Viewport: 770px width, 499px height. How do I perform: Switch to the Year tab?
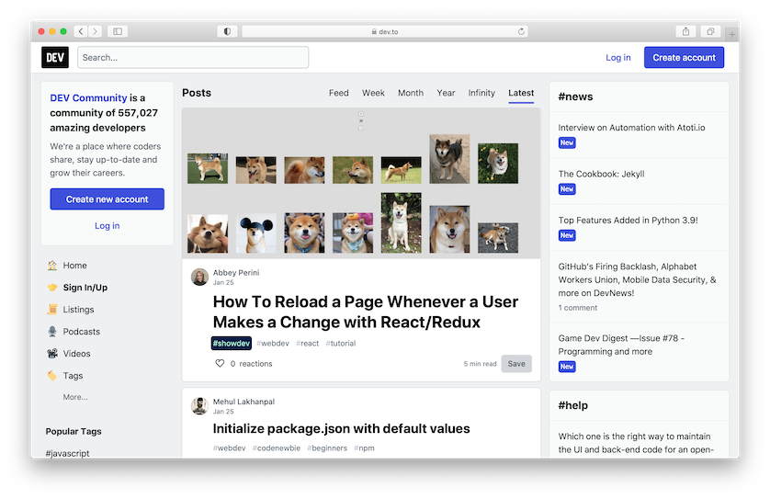(446, 93)
